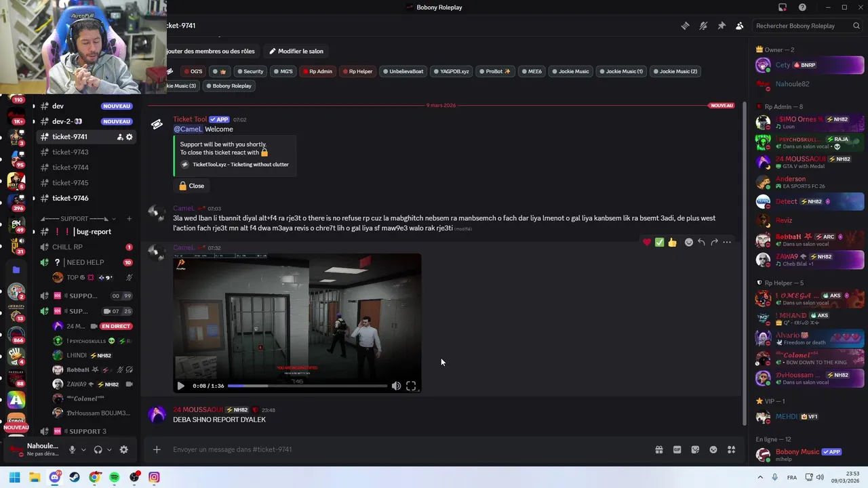868x488 pixels.
Task: Select member Anderson in member list
Action: click(810, 182)
